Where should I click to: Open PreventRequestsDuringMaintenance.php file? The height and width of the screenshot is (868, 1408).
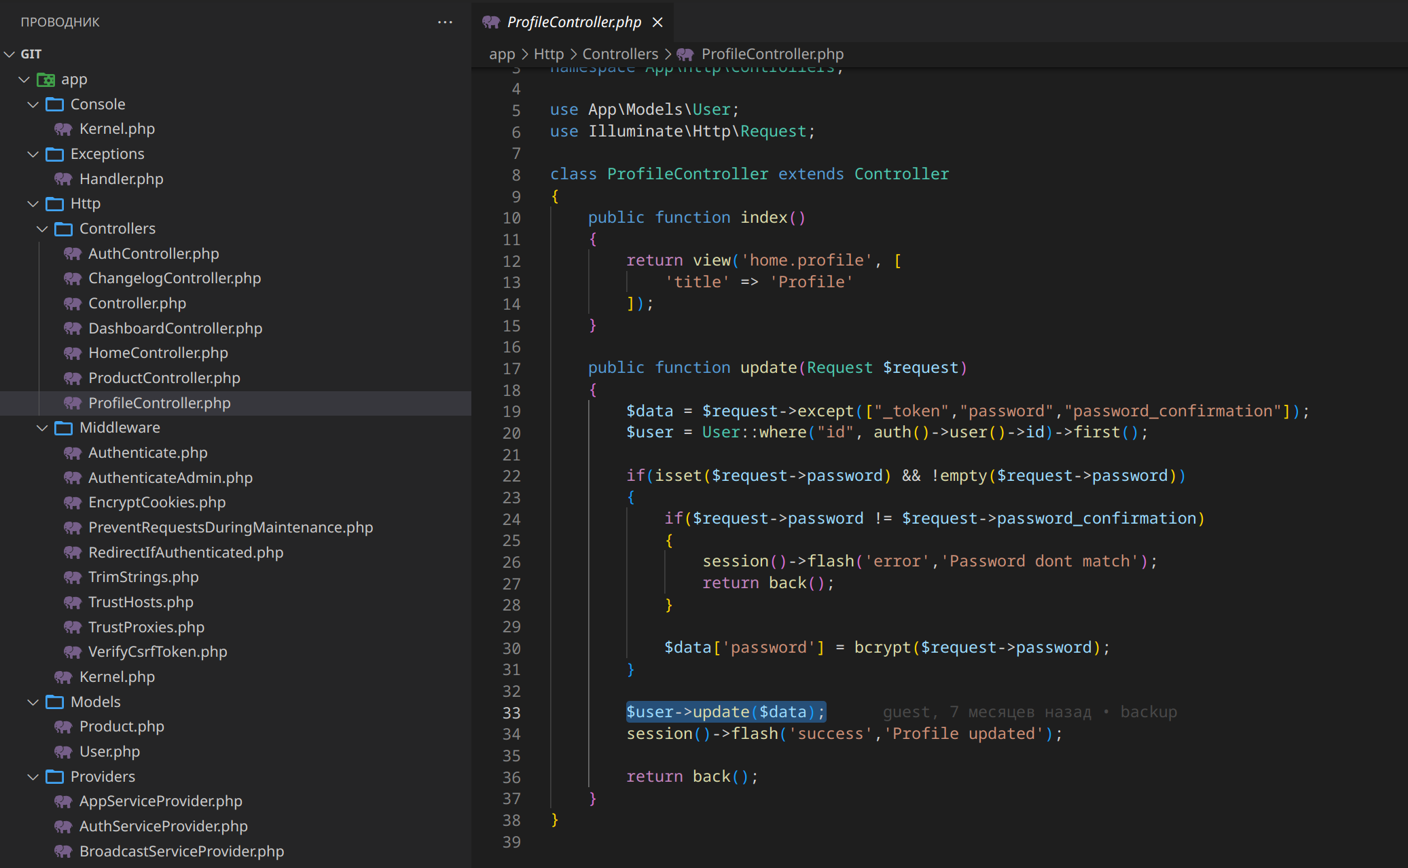[231, 528]
